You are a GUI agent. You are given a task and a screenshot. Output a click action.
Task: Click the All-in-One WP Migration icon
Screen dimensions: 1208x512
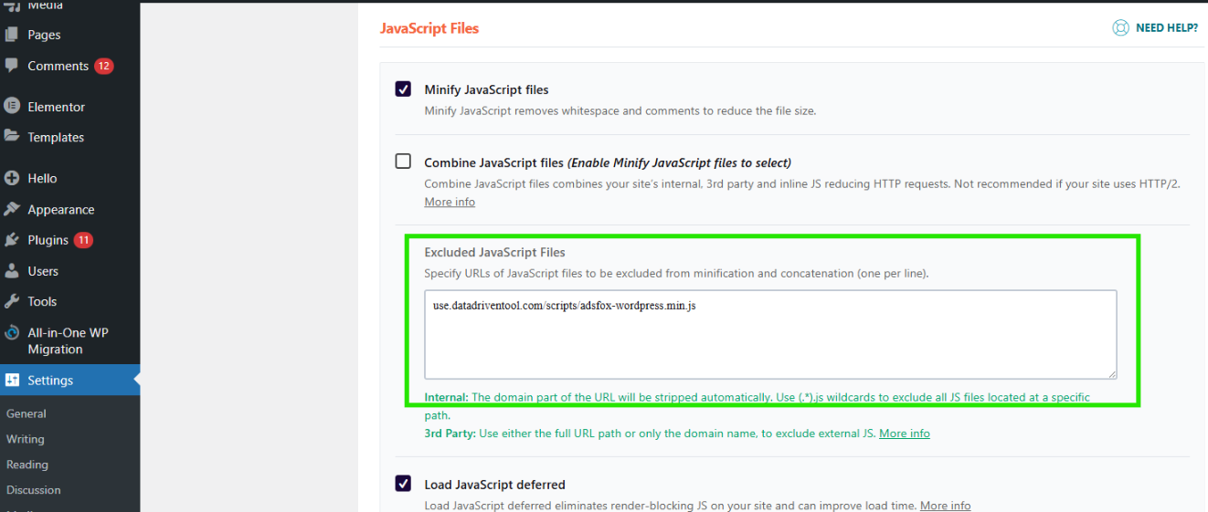point(12,333)
